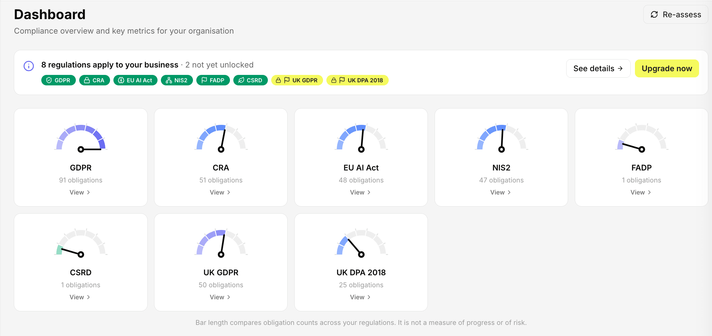Click the network icon in the NIS2 tag
This screenshot has width=712, height=336.
[169, 80]
